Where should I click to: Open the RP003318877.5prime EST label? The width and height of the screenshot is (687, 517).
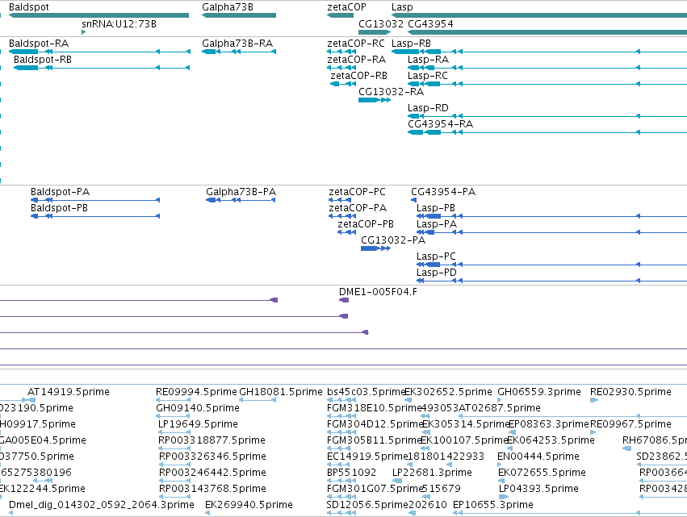212,440
